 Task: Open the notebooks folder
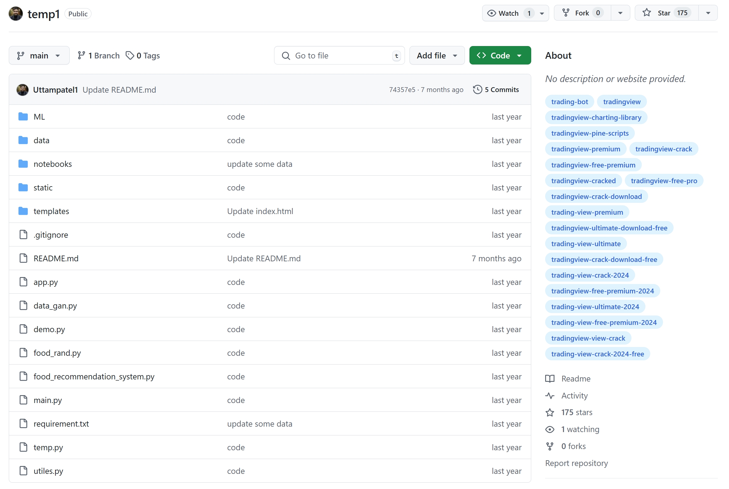(x=52, y=164)
